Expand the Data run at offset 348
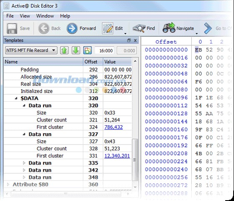 tap(24, 177)
